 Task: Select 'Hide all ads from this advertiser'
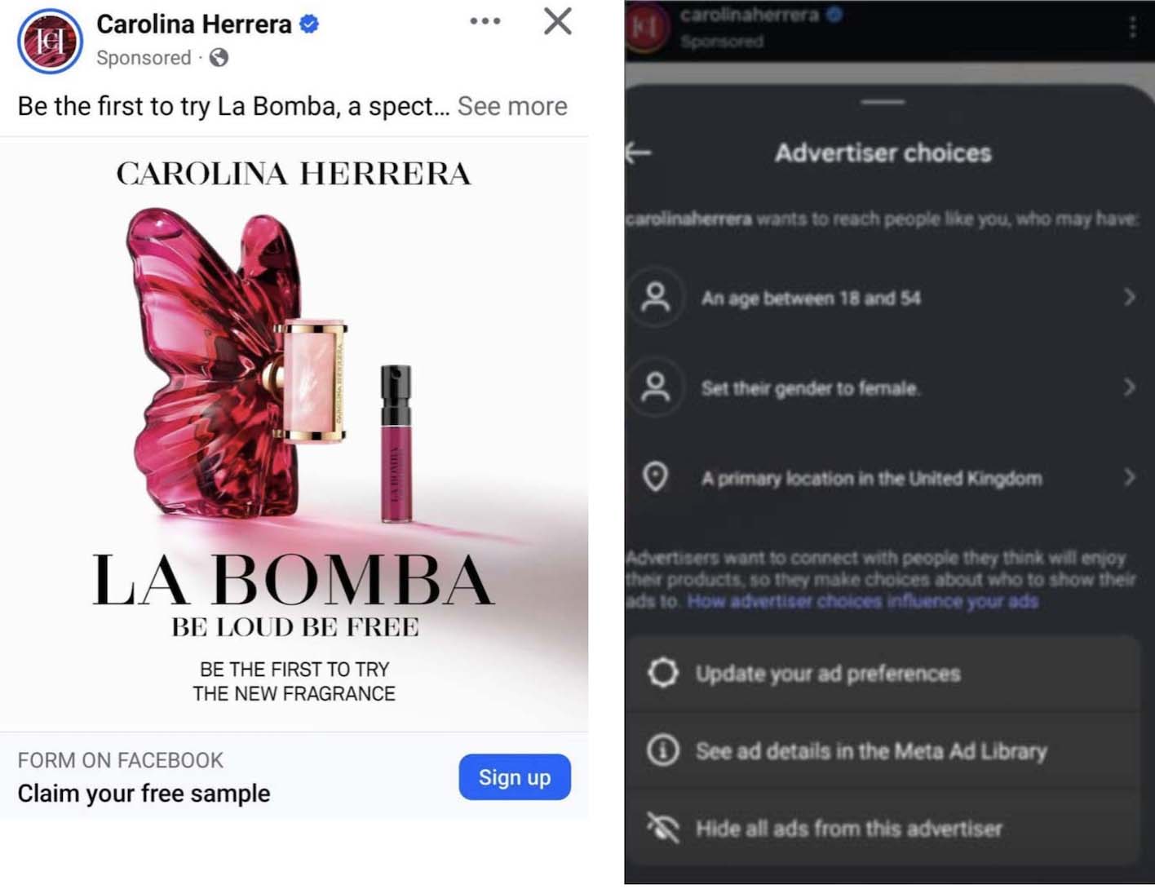(x=848, y=829)
